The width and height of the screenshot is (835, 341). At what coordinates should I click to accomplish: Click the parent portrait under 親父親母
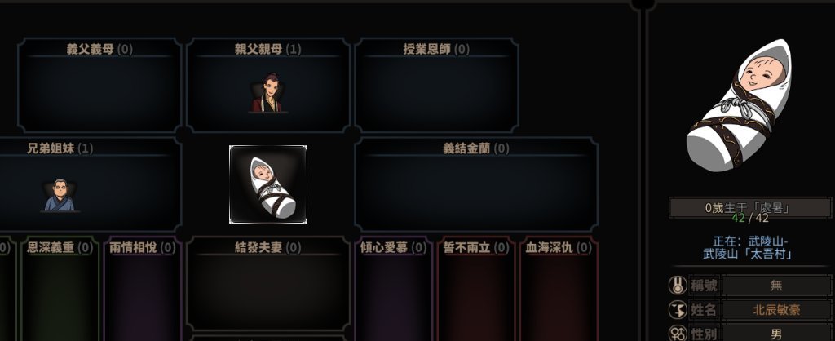[267, 93]
